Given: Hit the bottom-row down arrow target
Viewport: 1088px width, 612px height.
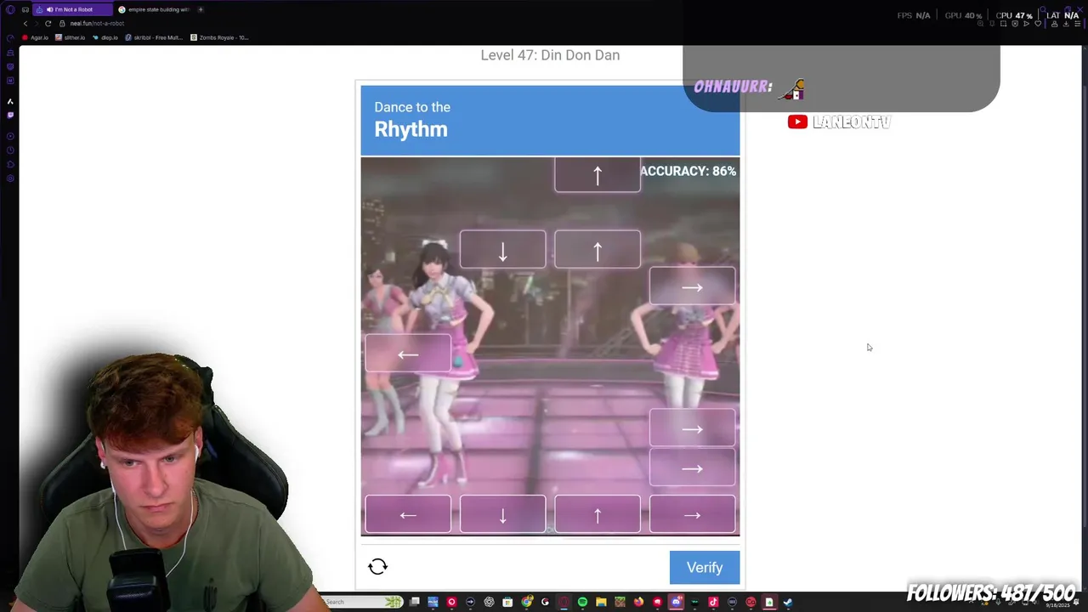Looking at the screenshot, I should [502, 514].
